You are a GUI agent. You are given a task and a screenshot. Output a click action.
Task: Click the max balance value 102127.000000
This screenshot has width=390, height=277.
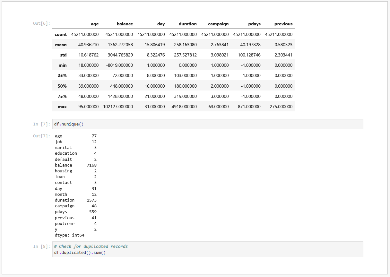coord(118,107)
